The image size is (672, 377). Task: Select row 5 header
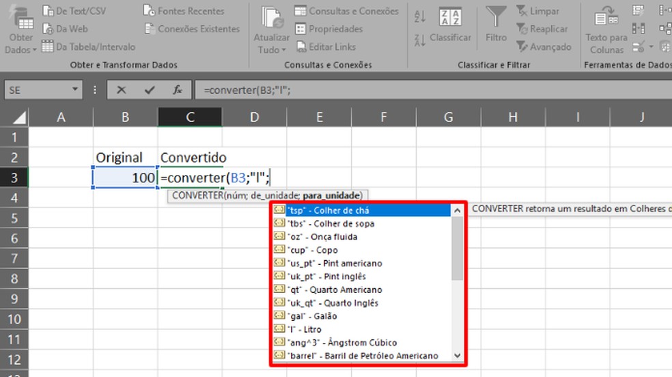coord(14,219)
